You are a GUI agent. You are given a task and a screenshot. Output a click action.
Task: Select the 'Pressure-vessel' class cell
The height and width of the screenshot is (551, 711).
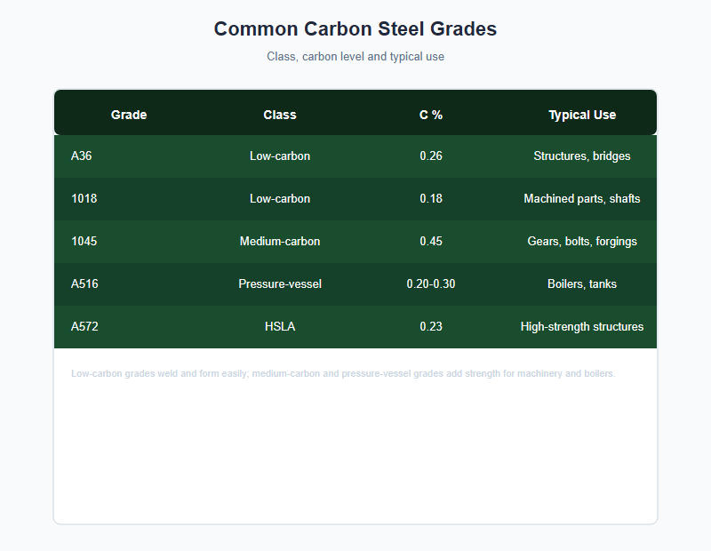click(x=280, y=283)
